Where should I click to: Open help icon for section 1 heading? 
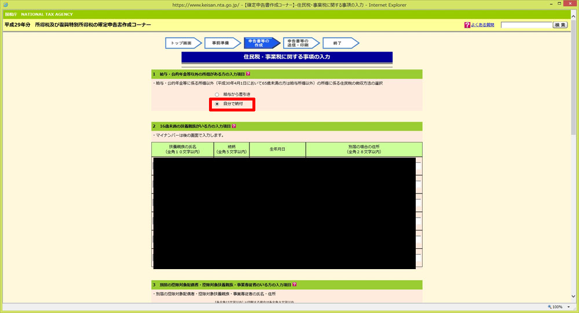[248, 74]
